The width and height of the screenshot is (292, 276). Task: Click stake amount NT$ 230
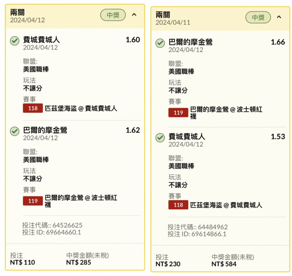(x=168, y=264)
